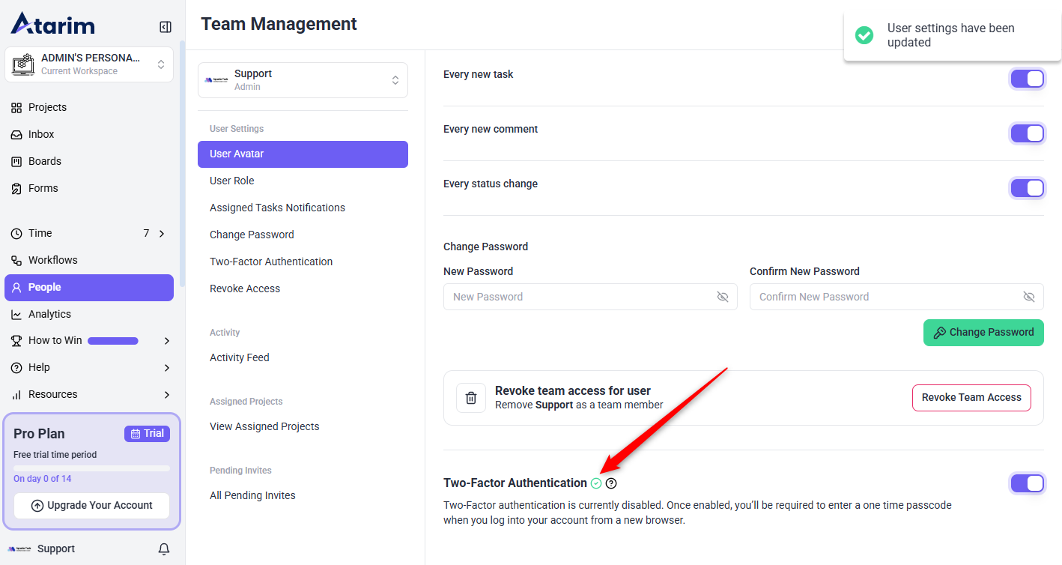Click the free trial progress bar
Viewport: 1062px width, 565px height.
tap(91, 468)
